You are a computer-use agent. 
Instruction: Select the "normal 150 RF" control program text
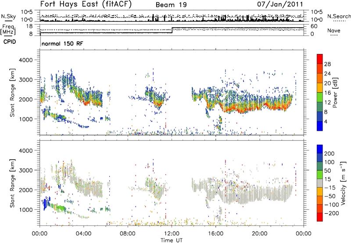click(62, 43)
